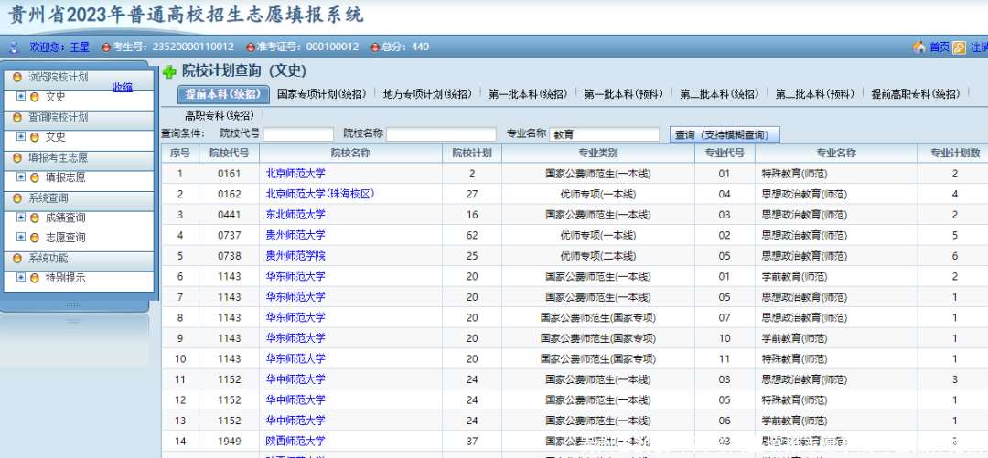
Task: Switch to the 国家专项计划(统招) tab
Action: click(321, 94)
